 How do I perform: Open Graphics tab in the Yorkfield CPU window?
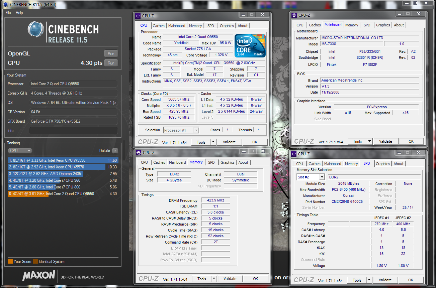[x=227, y=26]
